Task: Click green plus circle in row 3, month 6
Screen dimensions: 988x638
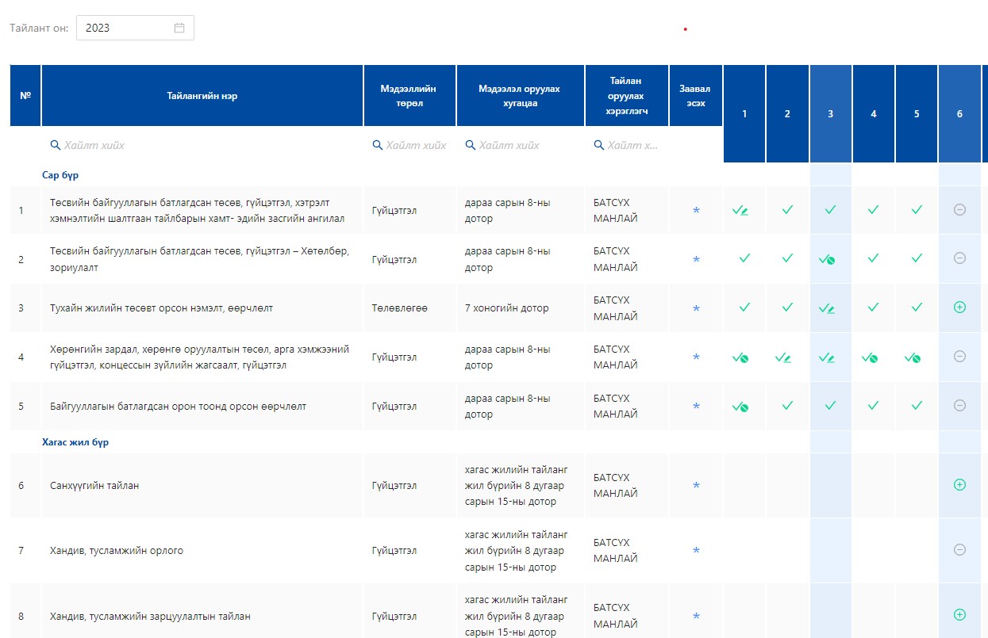Action: pyautogui.click(x=959, y=308)
